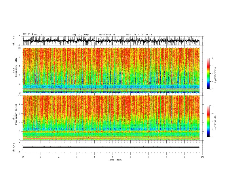Click the 'ch.3(V)' waveform axis label
This screenshot has height=176, width=228.
pos(14,148)
